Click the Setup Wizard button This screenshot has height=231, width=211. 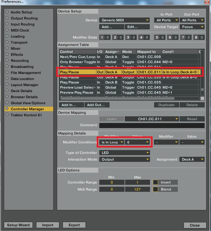pos(18,225)
